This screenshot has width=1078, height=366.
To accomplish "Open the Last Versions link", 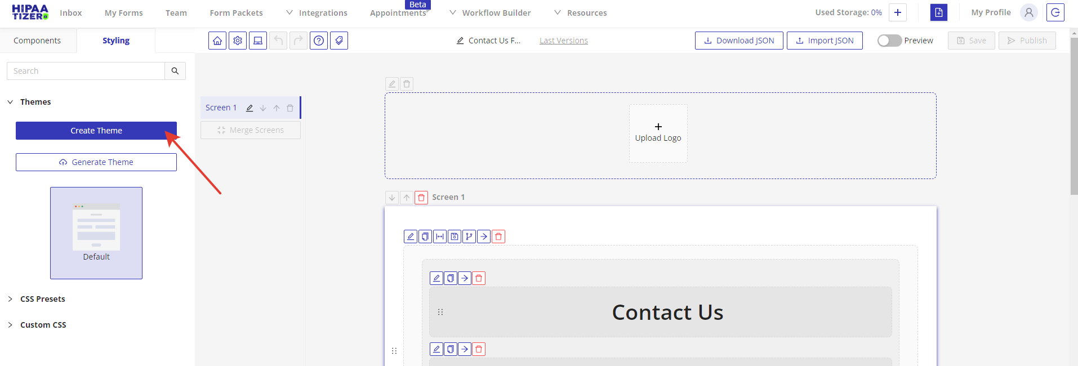I will pyautogui.click(x=563, y=41).
